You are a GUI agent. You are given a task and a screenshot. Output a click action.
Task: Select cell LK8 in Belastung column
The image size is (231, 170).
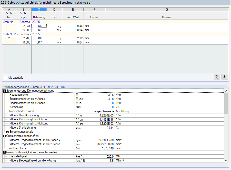[x=39, y=38]
